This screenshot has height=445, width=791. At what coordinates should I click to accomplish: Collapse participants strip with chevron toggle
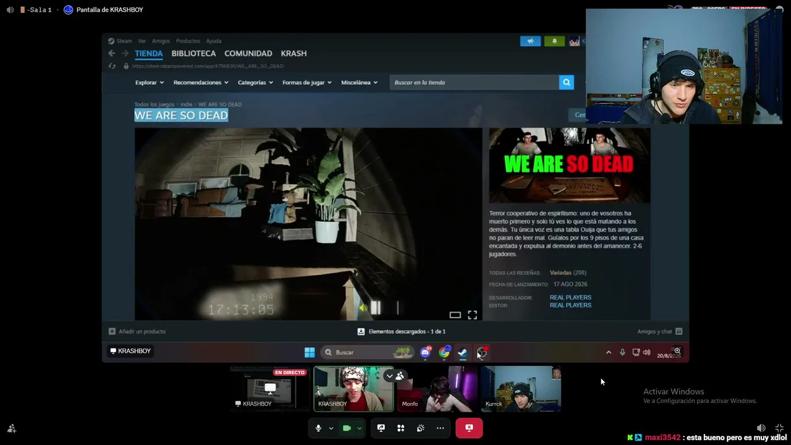click(x=389, y=376)
